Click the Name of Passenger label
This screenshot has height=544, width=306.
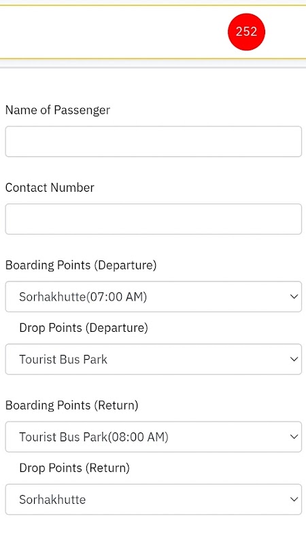(58, 110)
